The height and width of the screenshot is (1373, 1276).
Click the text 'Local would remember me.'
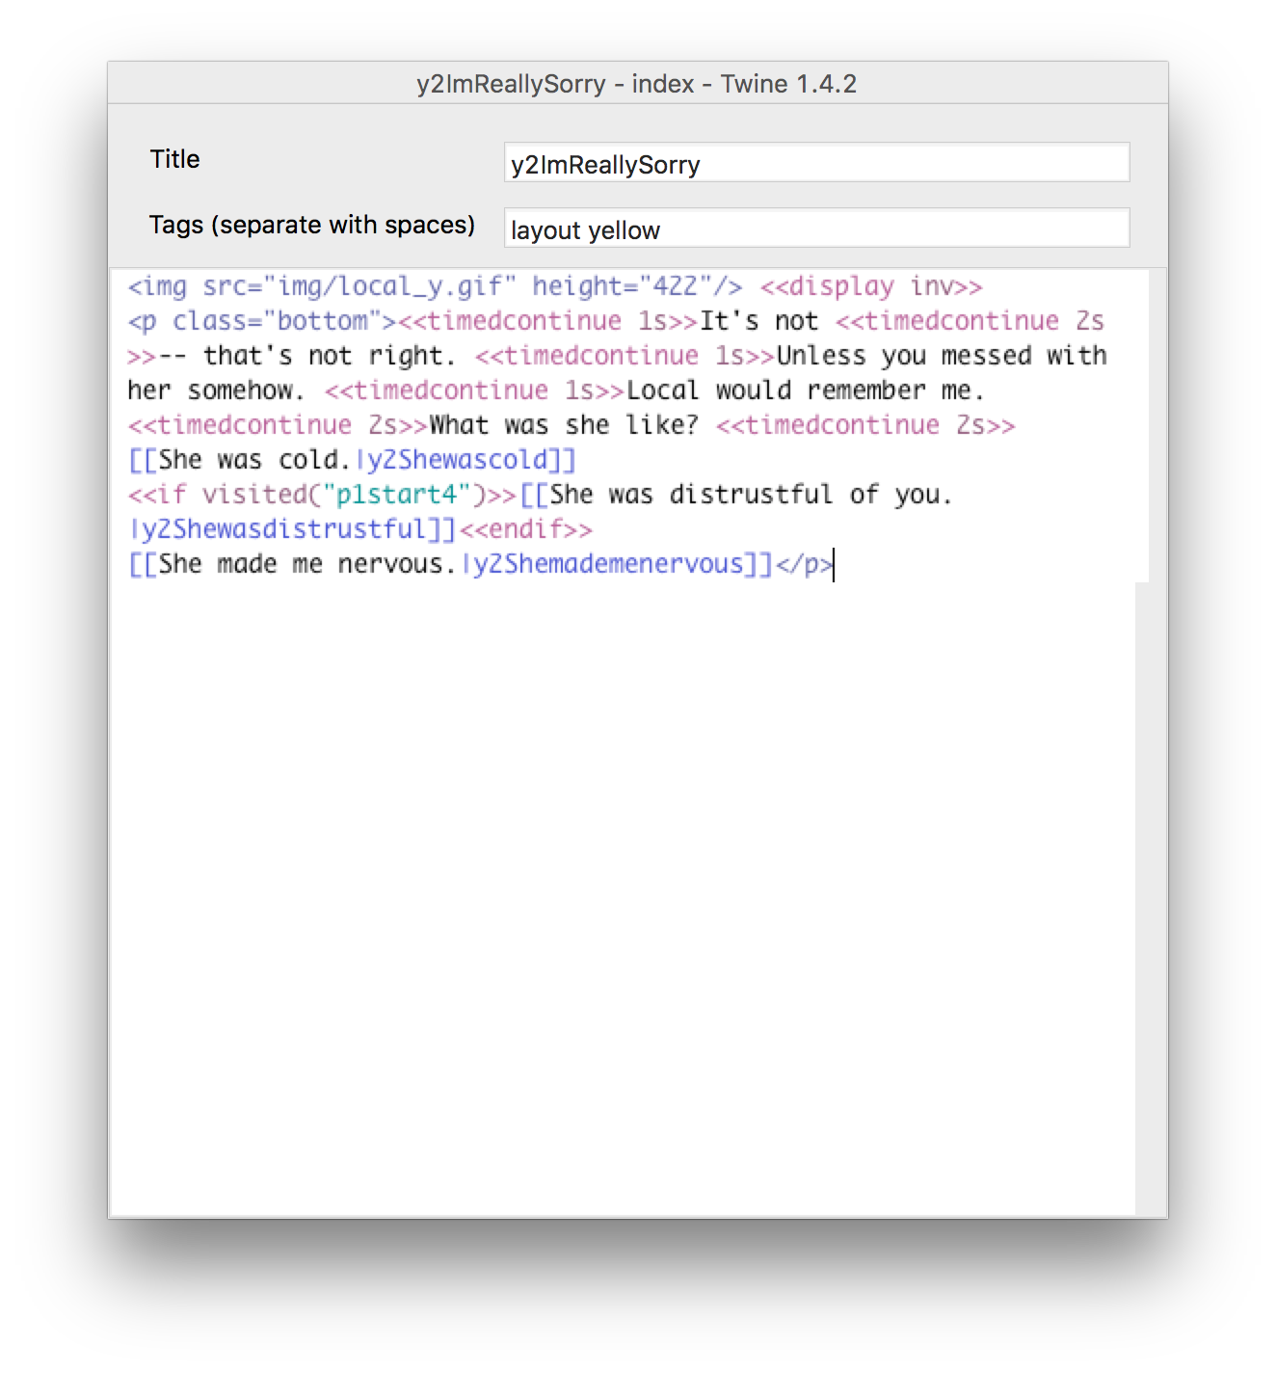pyautogui.click(x=806, y=390)
